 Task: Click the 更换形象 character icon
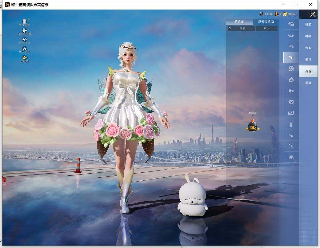pyautogui.click(x=25, y=21)
